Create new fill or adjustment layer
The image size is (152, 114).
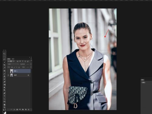click(x=20, y=109)
